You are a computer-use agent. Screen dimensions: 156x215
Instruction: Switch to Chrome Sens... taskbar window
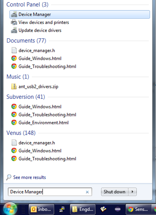(138, 209)
